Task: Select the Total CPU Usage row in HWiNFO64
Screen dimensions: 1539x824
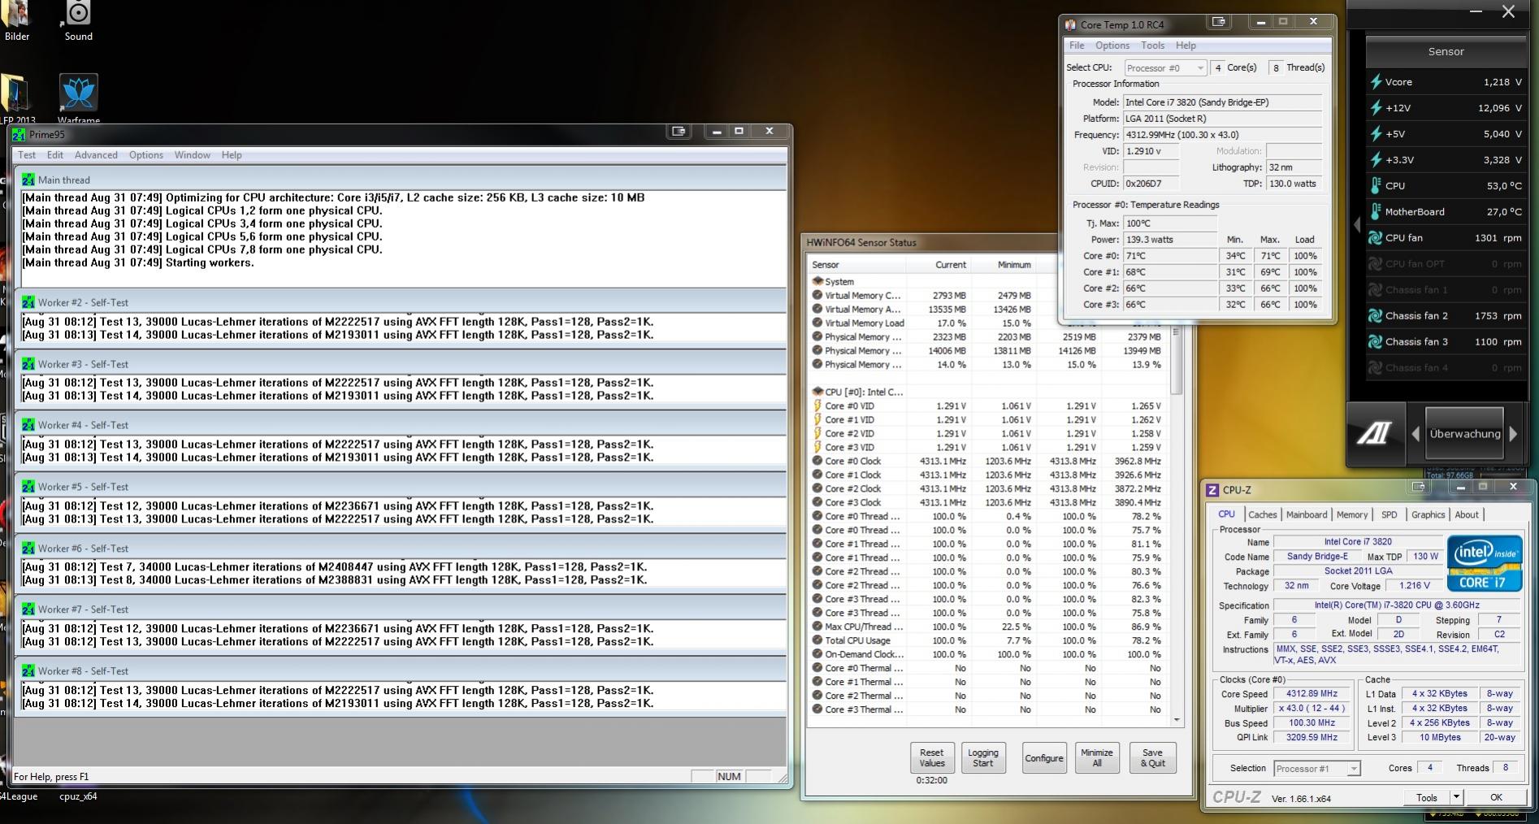Action: click(988, 640)
